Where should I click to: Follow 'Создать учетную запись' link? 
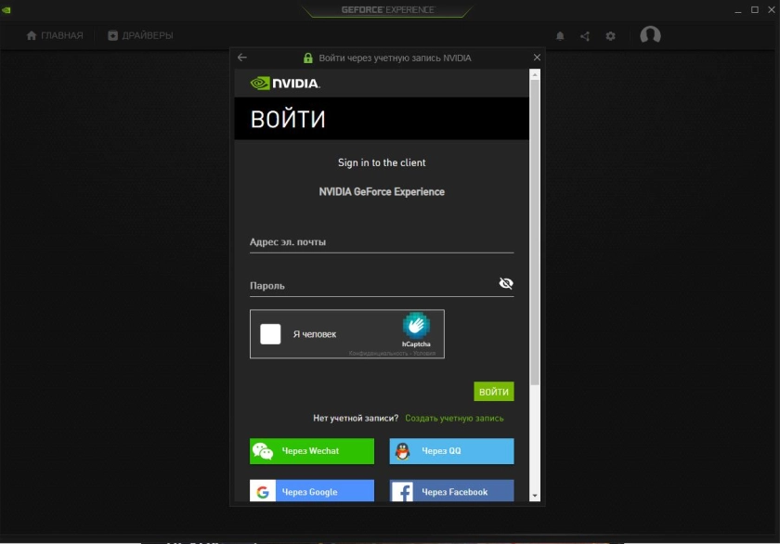(x=454, y=419)
